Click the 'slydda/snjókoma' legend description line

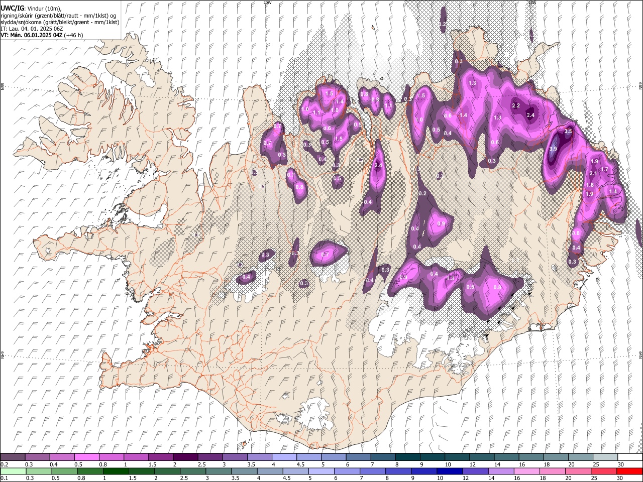coord(60,22)
